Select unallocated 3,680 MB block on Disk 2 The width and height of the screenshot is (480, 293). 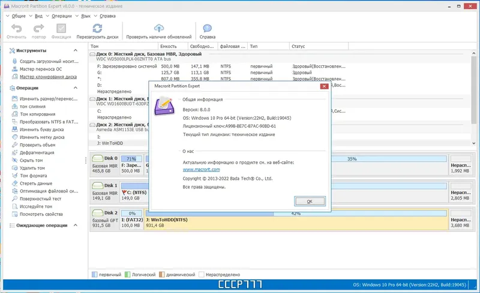click(461, 219)
